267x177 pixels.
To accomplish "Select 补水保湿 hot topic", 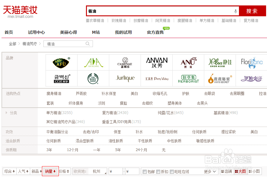I will pyautogui.click(x=109, y=93).
